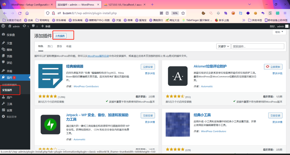Screen dimensions: 290x155
Task: Click the crop screenshot extension icon
Action: click(x=226, y=13)
